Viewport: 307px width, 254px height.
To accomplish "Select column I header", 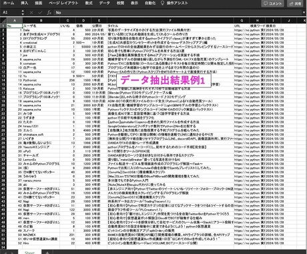I will 273,21.
